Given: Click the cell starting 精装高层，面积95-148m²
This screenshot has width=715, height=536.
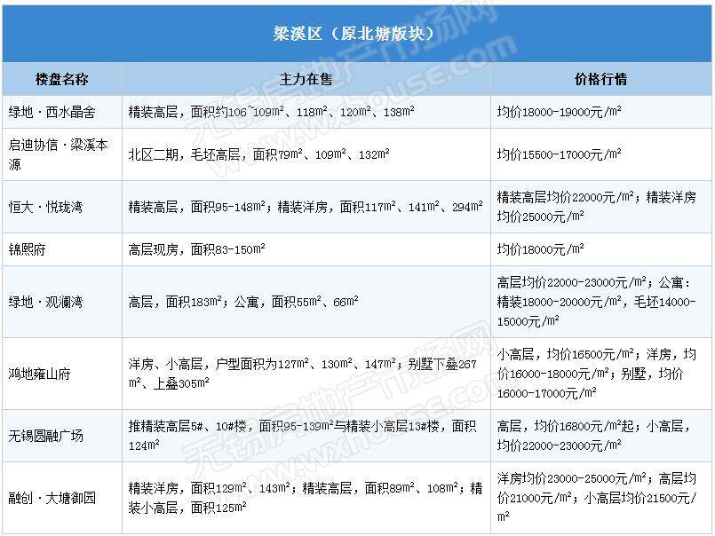Looking at the screenshot, I should (x=306, y=207).
